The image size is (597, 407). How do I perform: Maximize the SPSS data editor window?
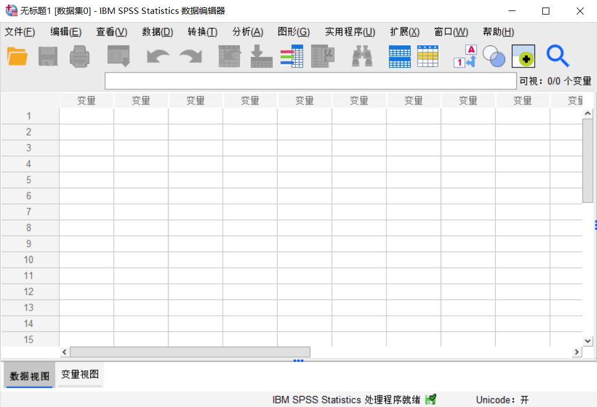tap(546, 11)
